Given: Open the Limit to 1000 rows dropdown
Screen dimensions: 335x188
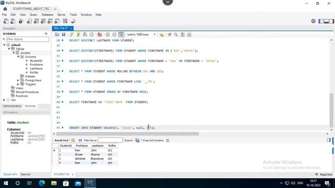Looking at the screenshot, I should [x=141, y=34].
